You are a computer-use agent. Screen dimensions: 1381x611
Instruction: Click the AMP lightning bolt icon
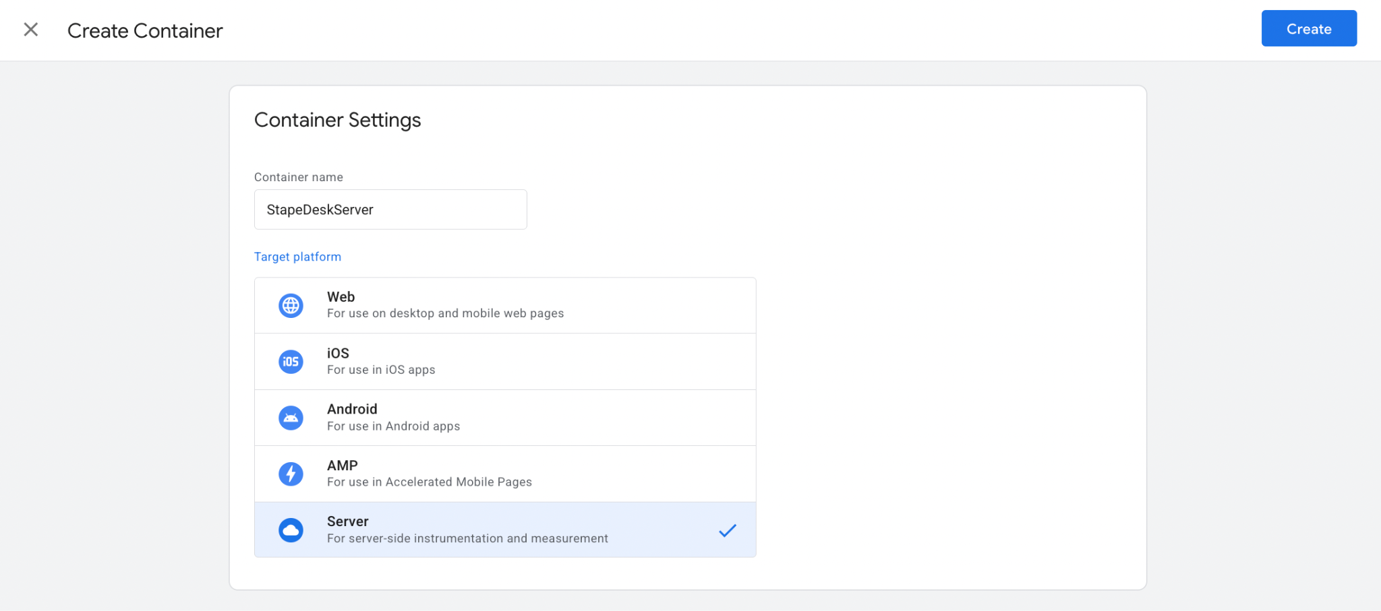coord(291,474)
